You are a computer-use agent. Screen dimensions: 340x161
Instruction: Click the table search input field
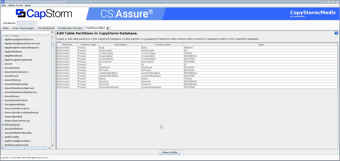(26, 32)
